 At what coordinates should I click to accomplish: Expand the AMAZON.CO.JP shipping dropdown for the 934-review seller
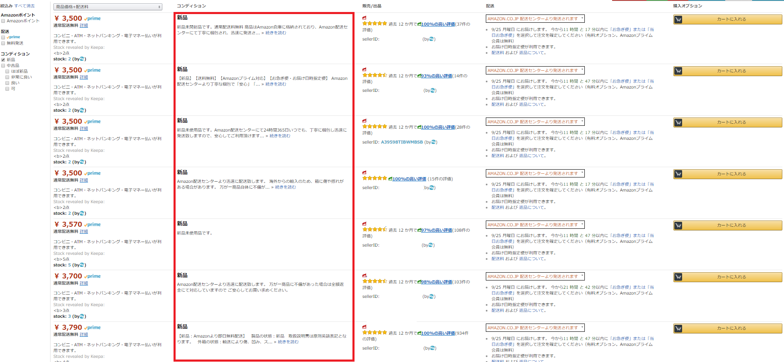coord(535,328)
